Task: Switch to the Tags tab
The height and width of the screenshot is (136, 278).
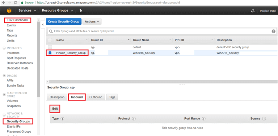Action: [112, 97]
